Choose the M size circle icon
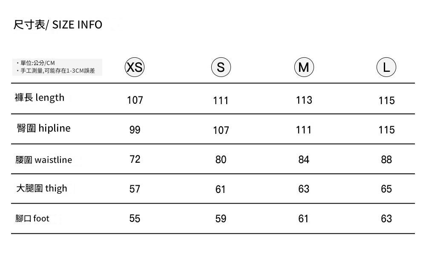The height and width of the screenshot is (269, 426). (x=304, y=67)
